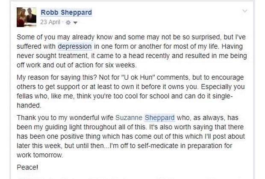The width and height of the screenshot is (265, 179).
Task: Open tagged profile Suzanne in the post
Action: click(x=129, y=118)
